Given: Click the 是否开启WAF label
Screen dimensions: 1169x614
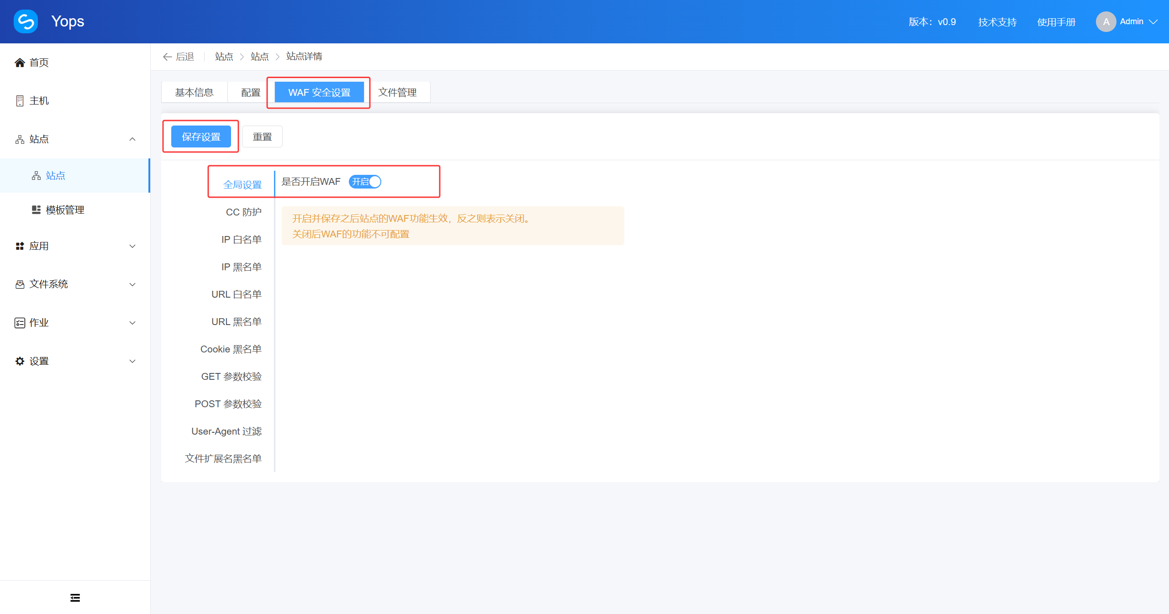Looking at the screenshot, I should point(311,182).
